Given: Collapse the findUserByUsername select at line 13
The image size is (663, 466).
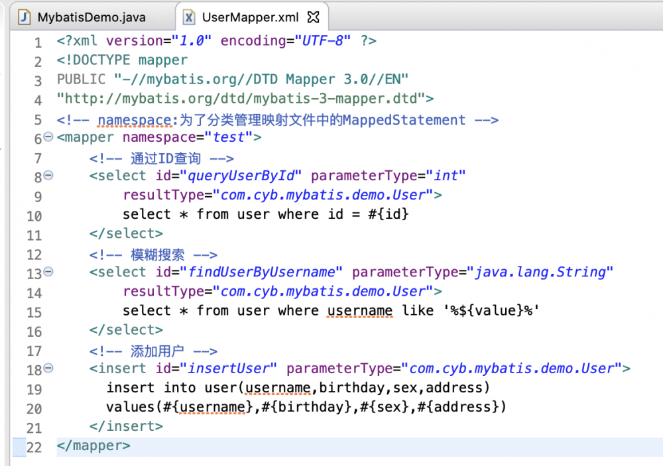Looking at the screenshot, I should (48, 272).
